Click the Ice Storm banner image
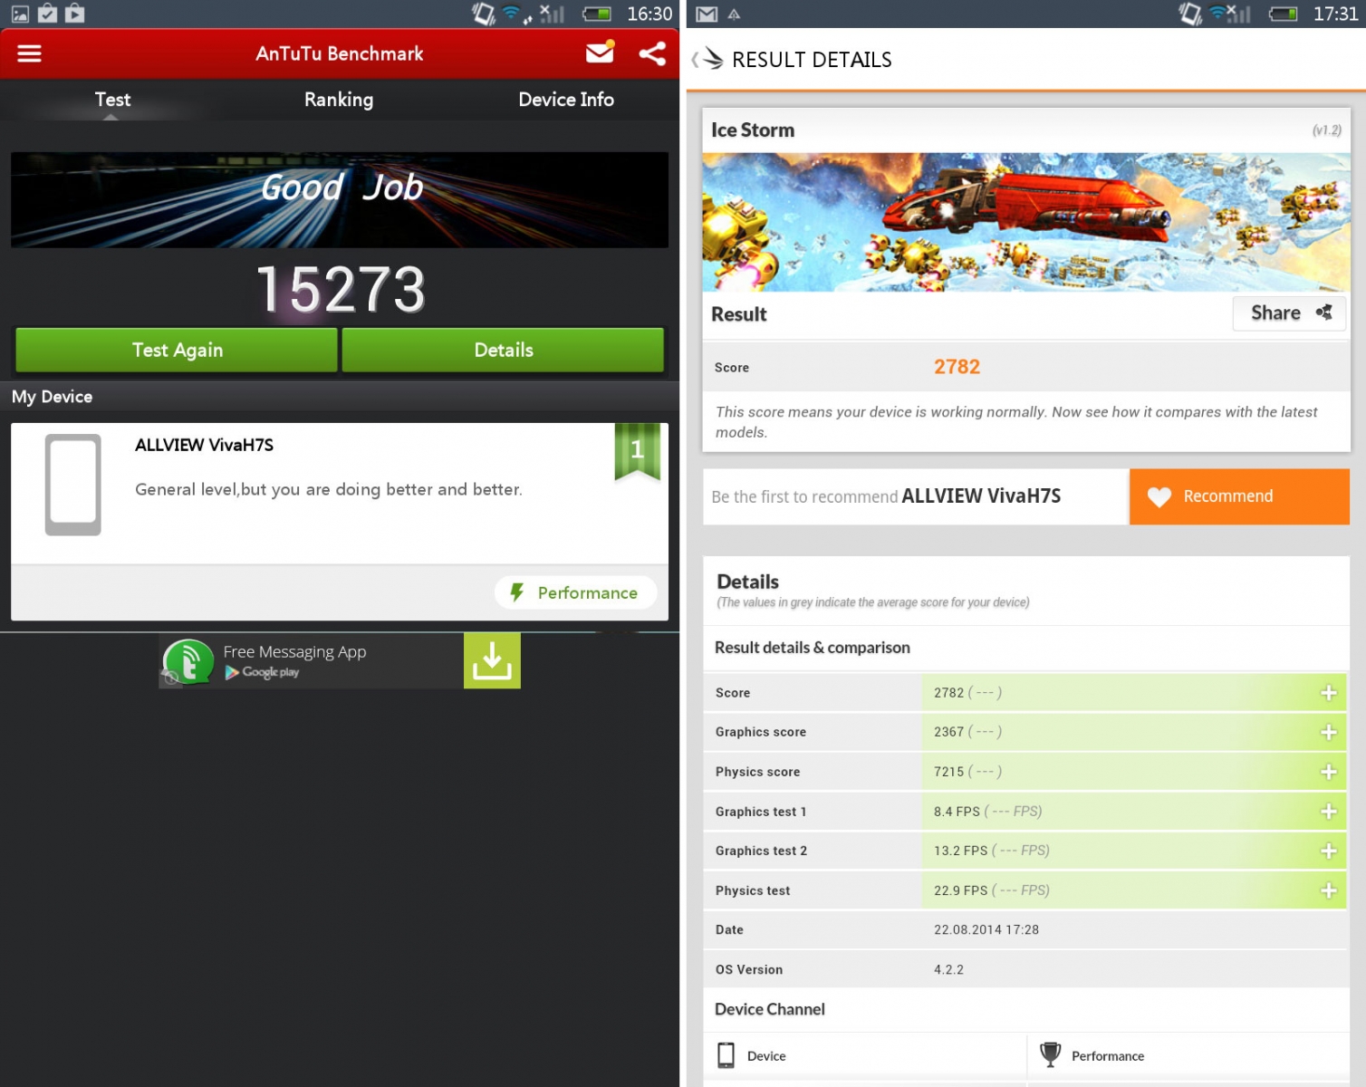The height and width of the screenshot is (1087, 1366). (x=1025, y=222)
